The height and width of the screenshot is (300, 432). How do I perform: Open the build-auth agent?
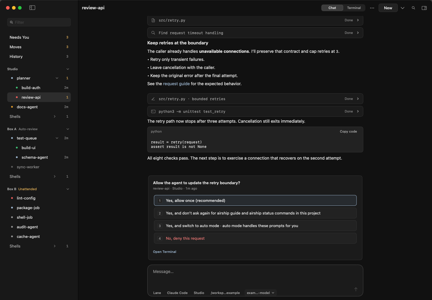(39, 88)
